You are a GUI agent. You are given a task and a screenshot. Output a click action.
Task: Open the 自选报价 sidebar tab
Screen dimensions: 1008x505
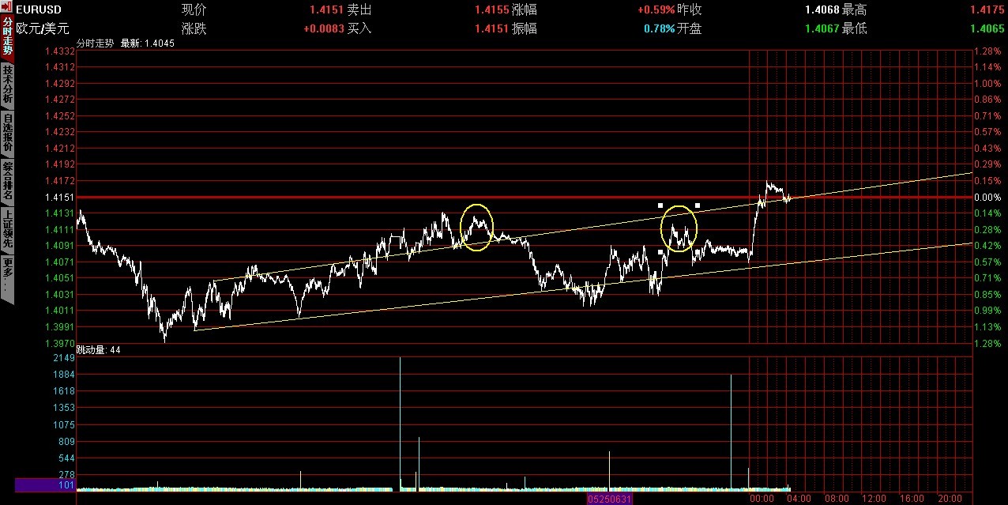(7, 133)
